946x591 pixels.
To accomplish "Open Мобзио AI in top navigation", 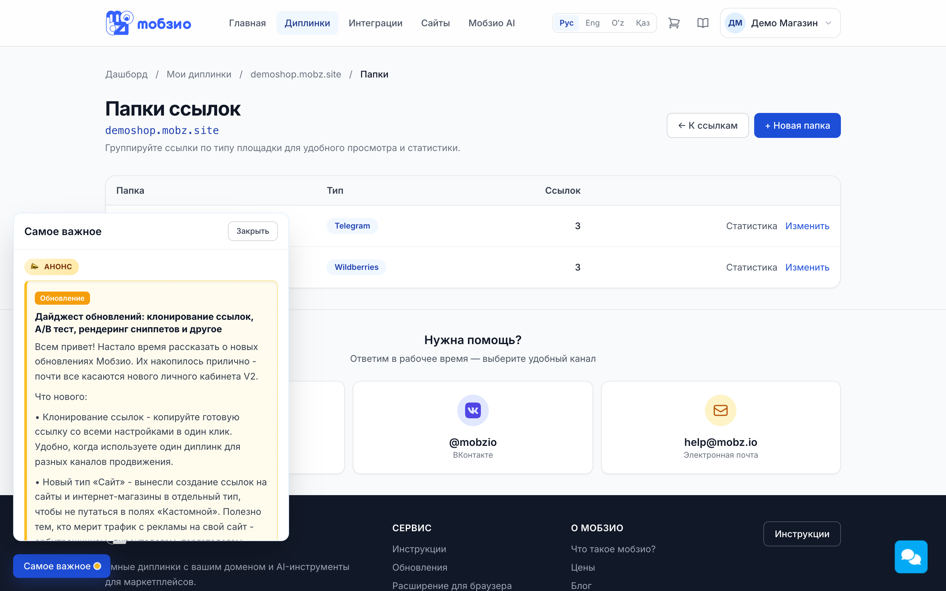I will [x=491, y=23].
